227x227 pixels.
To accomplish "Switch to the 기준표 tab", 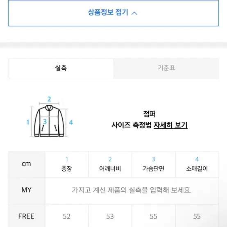I will [166, 68].
